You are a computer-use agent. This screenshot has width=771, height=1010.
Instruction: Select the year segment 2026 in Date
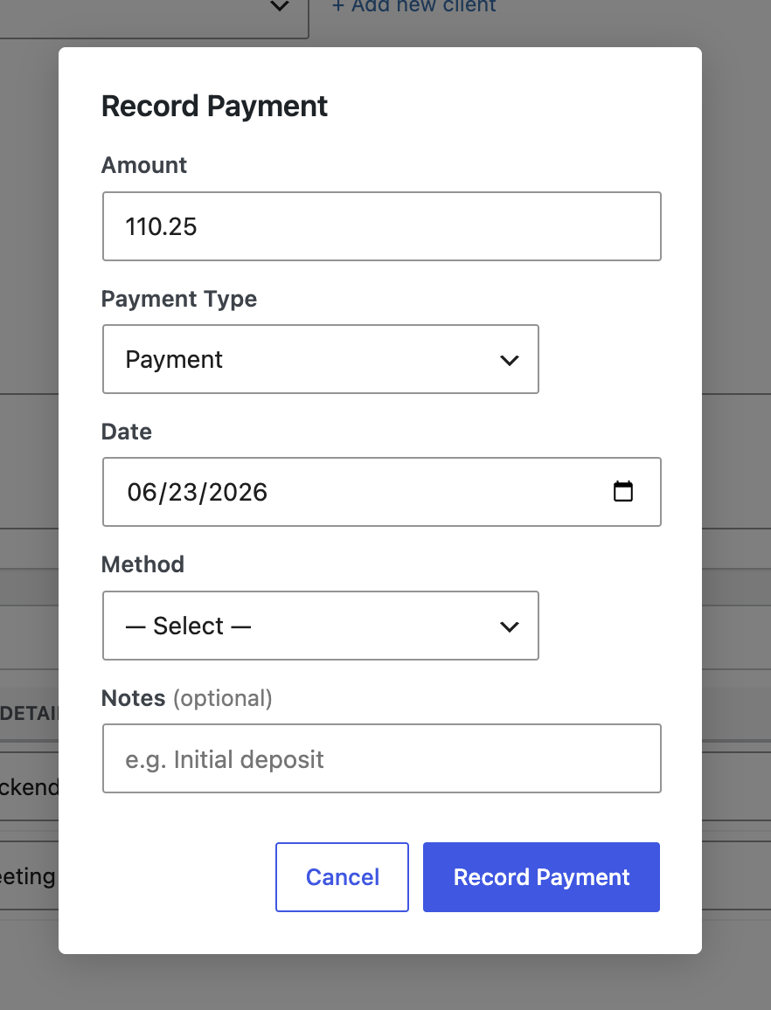point(238,492)
